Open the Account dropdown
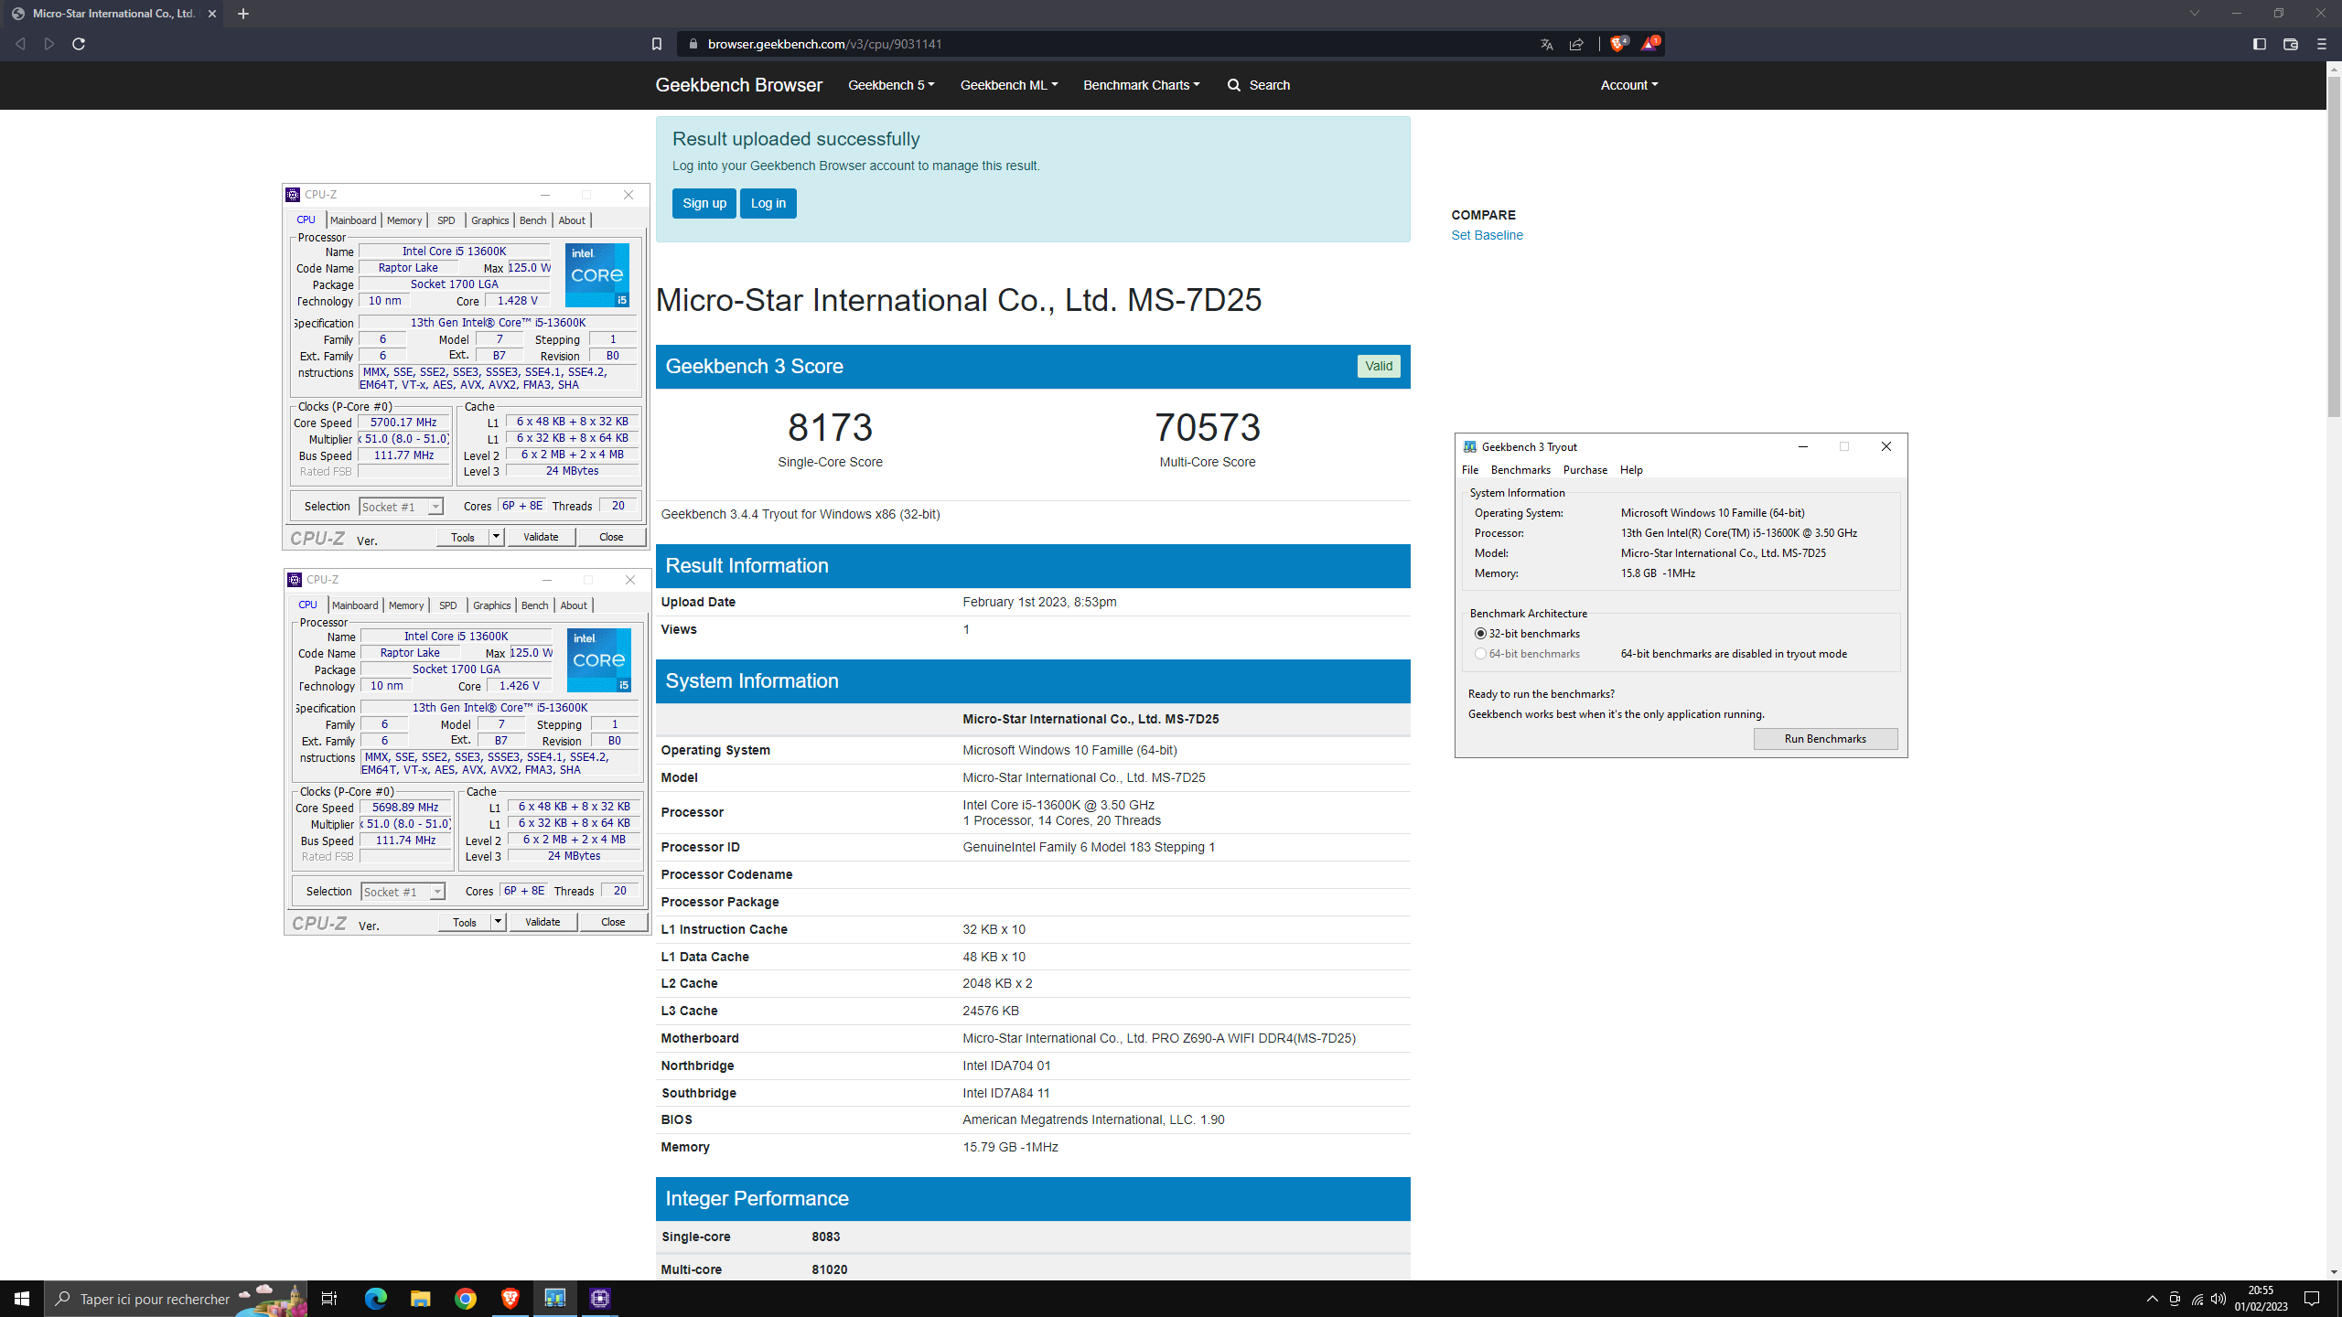This screenshot has width=2342, height=1317. coord(1629,85)
